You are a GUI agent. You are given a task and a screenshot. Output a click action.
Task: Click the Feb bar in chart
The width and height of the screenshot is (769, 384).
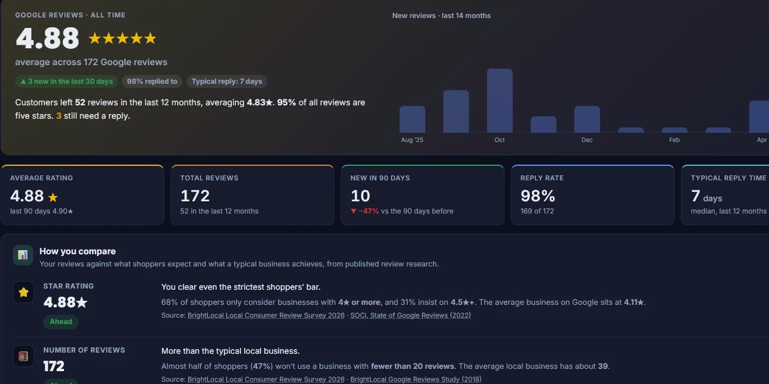[675, 130]
